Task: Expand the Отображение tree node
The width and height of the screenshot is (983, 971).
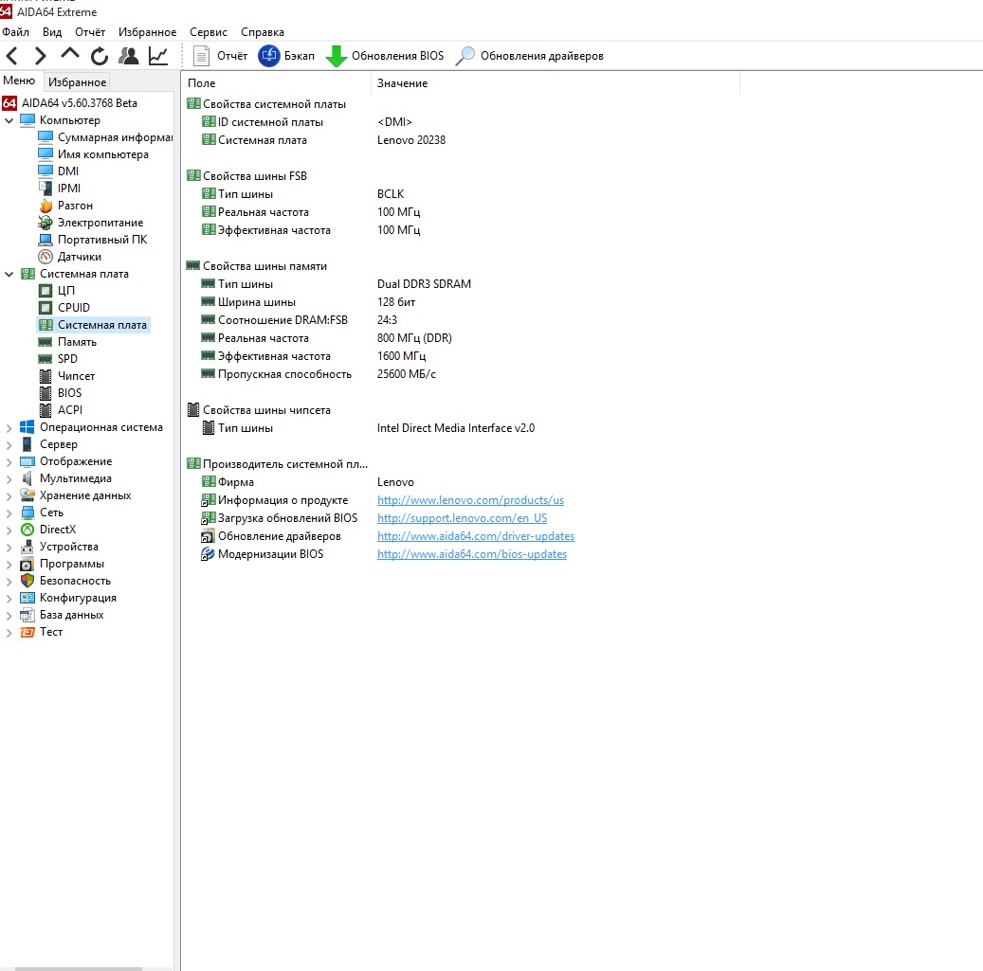Action: pyautogui.click(x=9, y=461)
